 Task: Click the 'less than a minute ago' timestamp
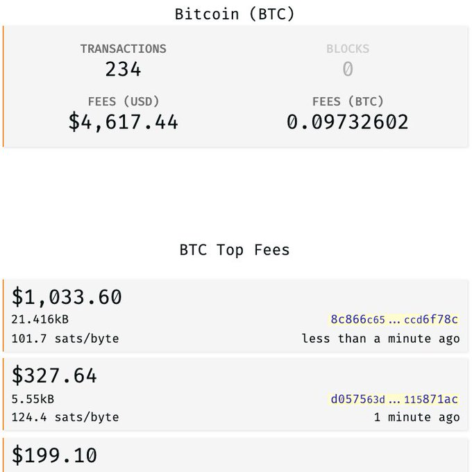pos(381,339)
